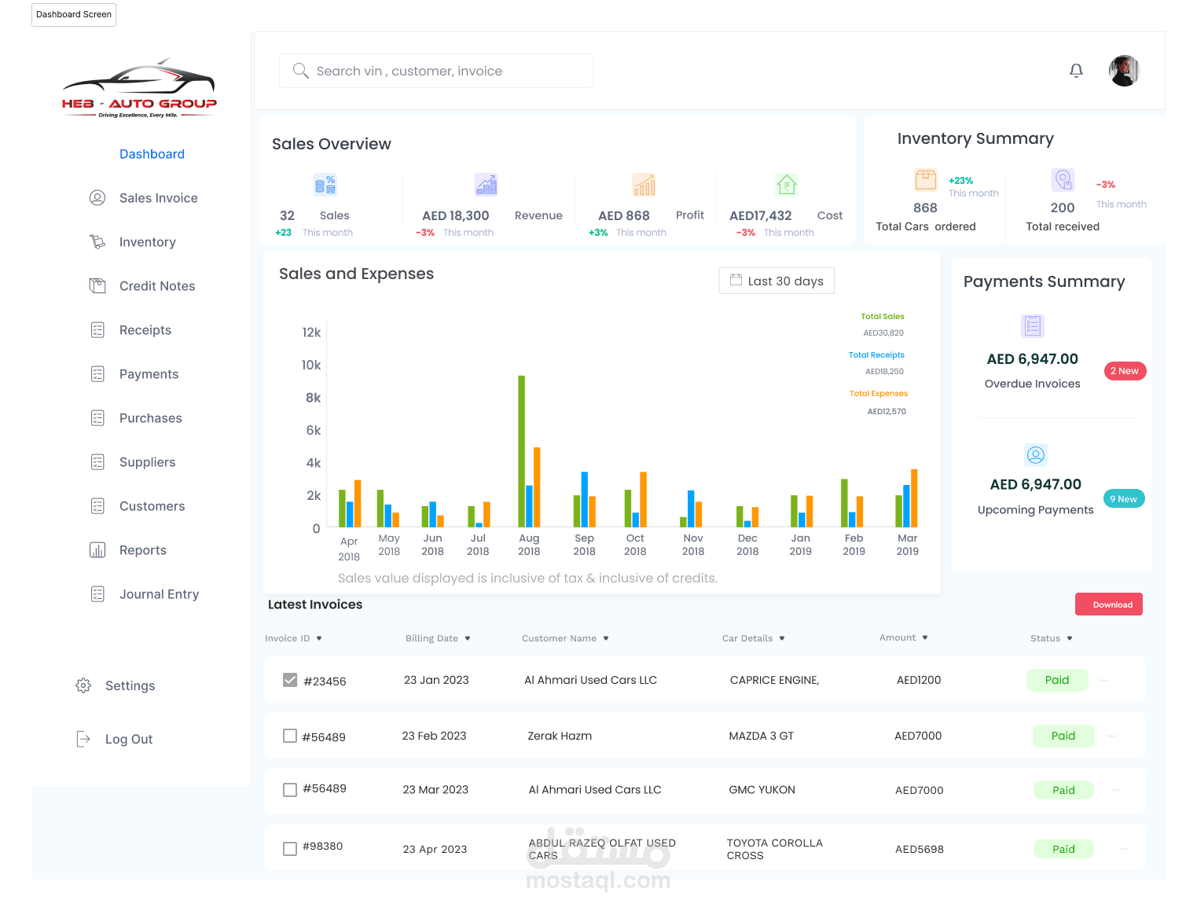The height and width of the screenshot is (911, 1197).
Task: Open the Sales Invoice section from the sidebar
Action: click(x=97, y=198)
